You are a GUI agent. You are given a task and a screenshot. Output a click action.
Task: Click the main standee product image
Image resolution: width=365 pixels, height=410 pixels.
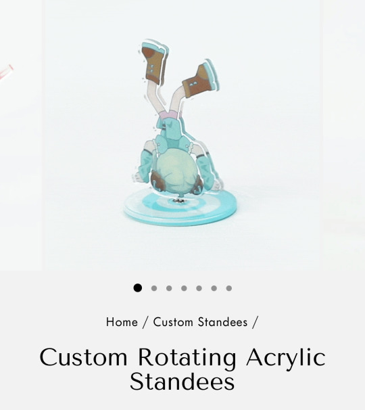(x=182, y=135)
